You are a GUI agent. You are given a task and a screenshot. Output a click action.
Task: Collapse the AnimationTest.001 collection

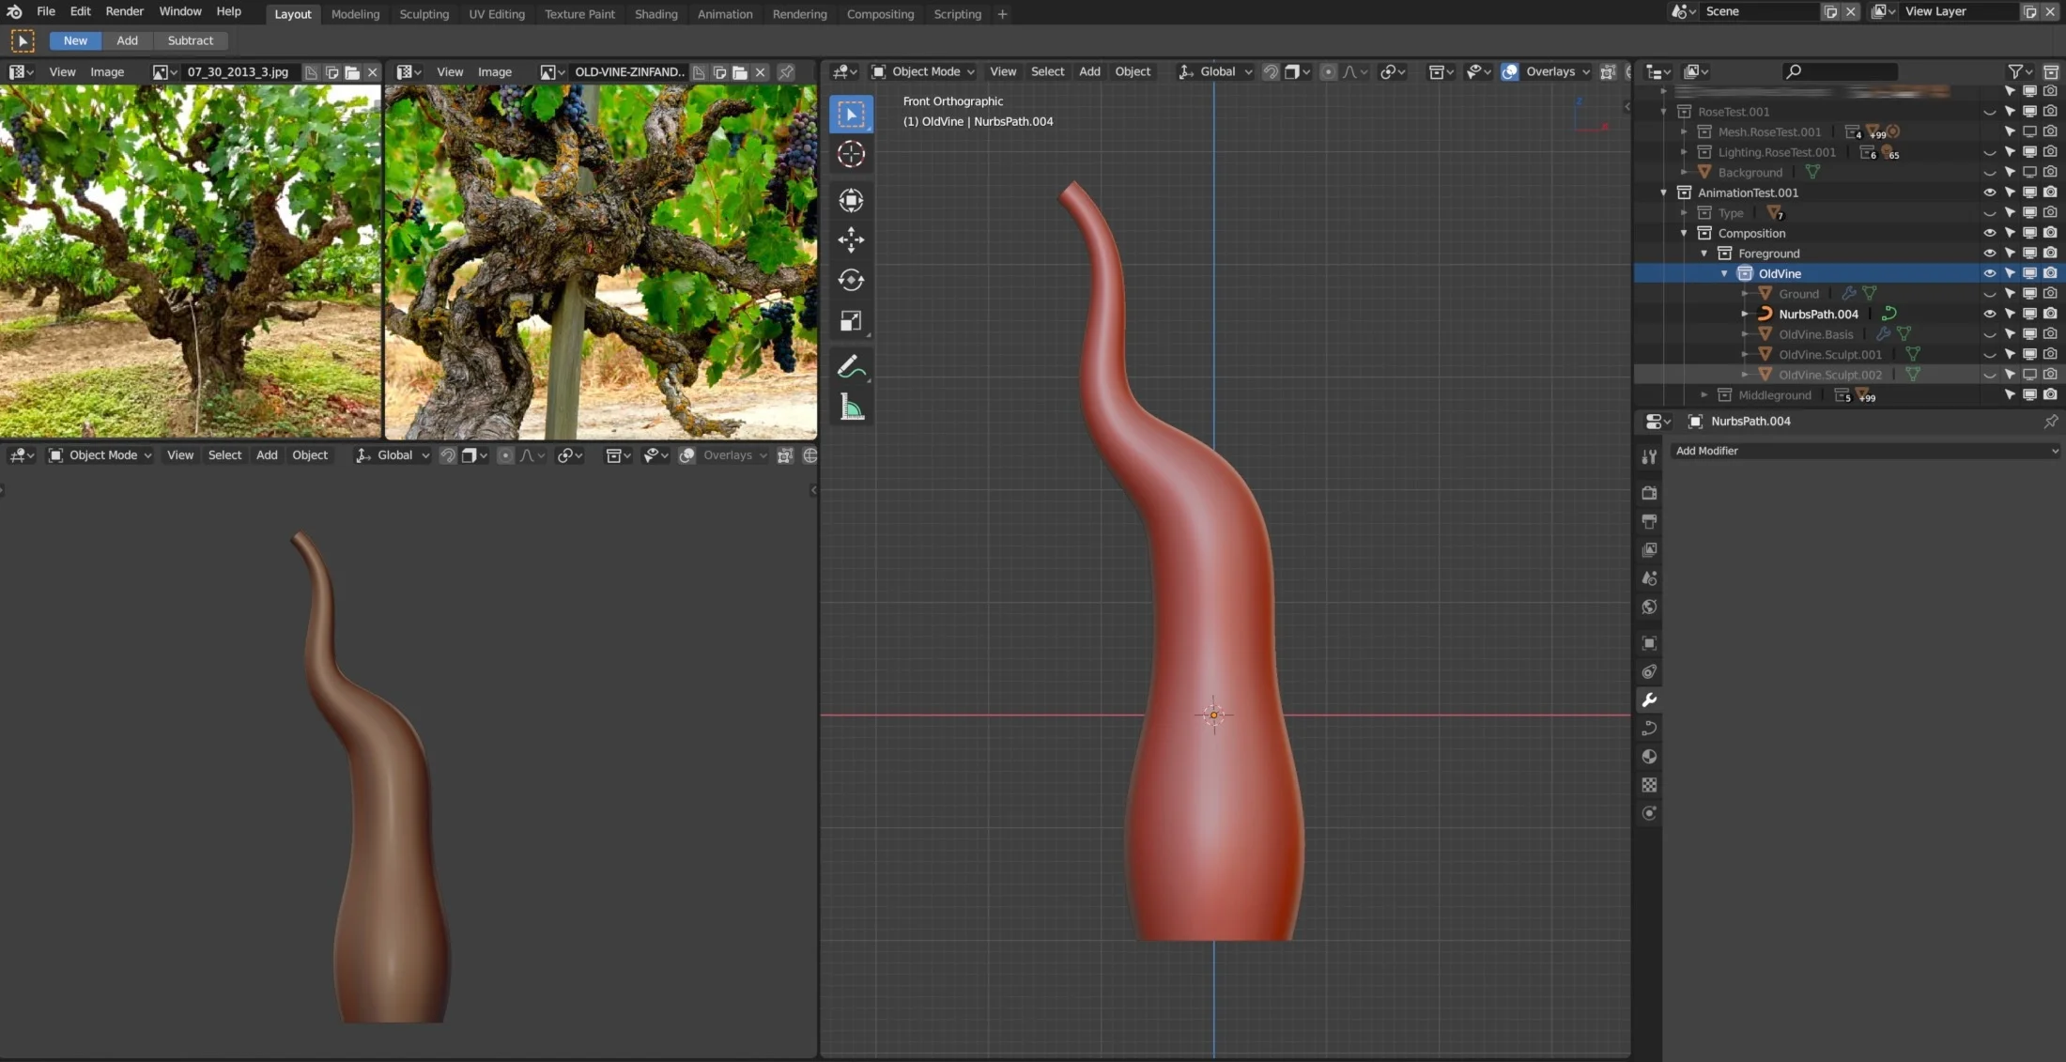pos(1664,193)
